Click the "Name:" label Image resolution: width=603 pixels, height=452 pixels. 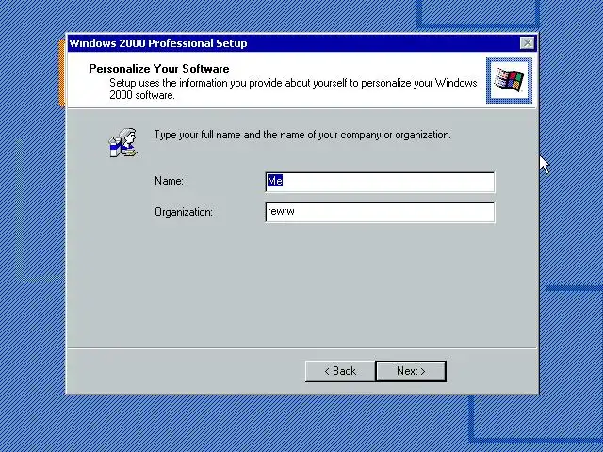tap(170, 181)
